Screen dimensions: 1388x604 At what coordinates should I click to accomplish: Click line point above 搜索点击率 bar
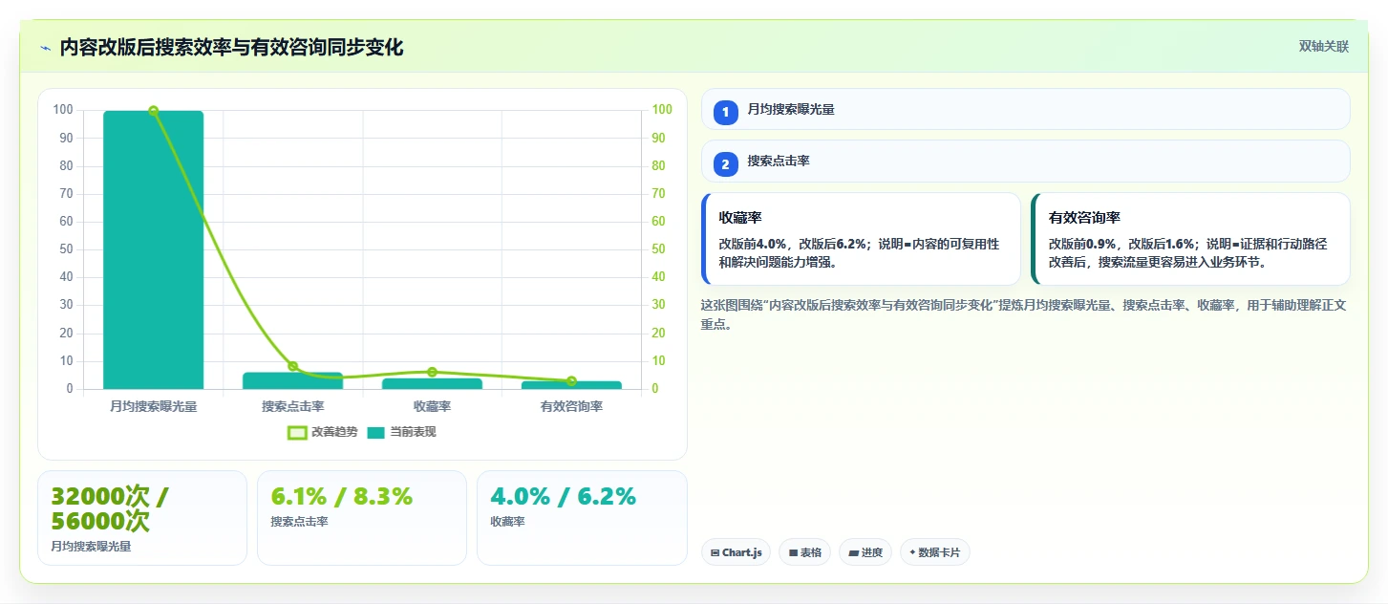pos(292,366)
